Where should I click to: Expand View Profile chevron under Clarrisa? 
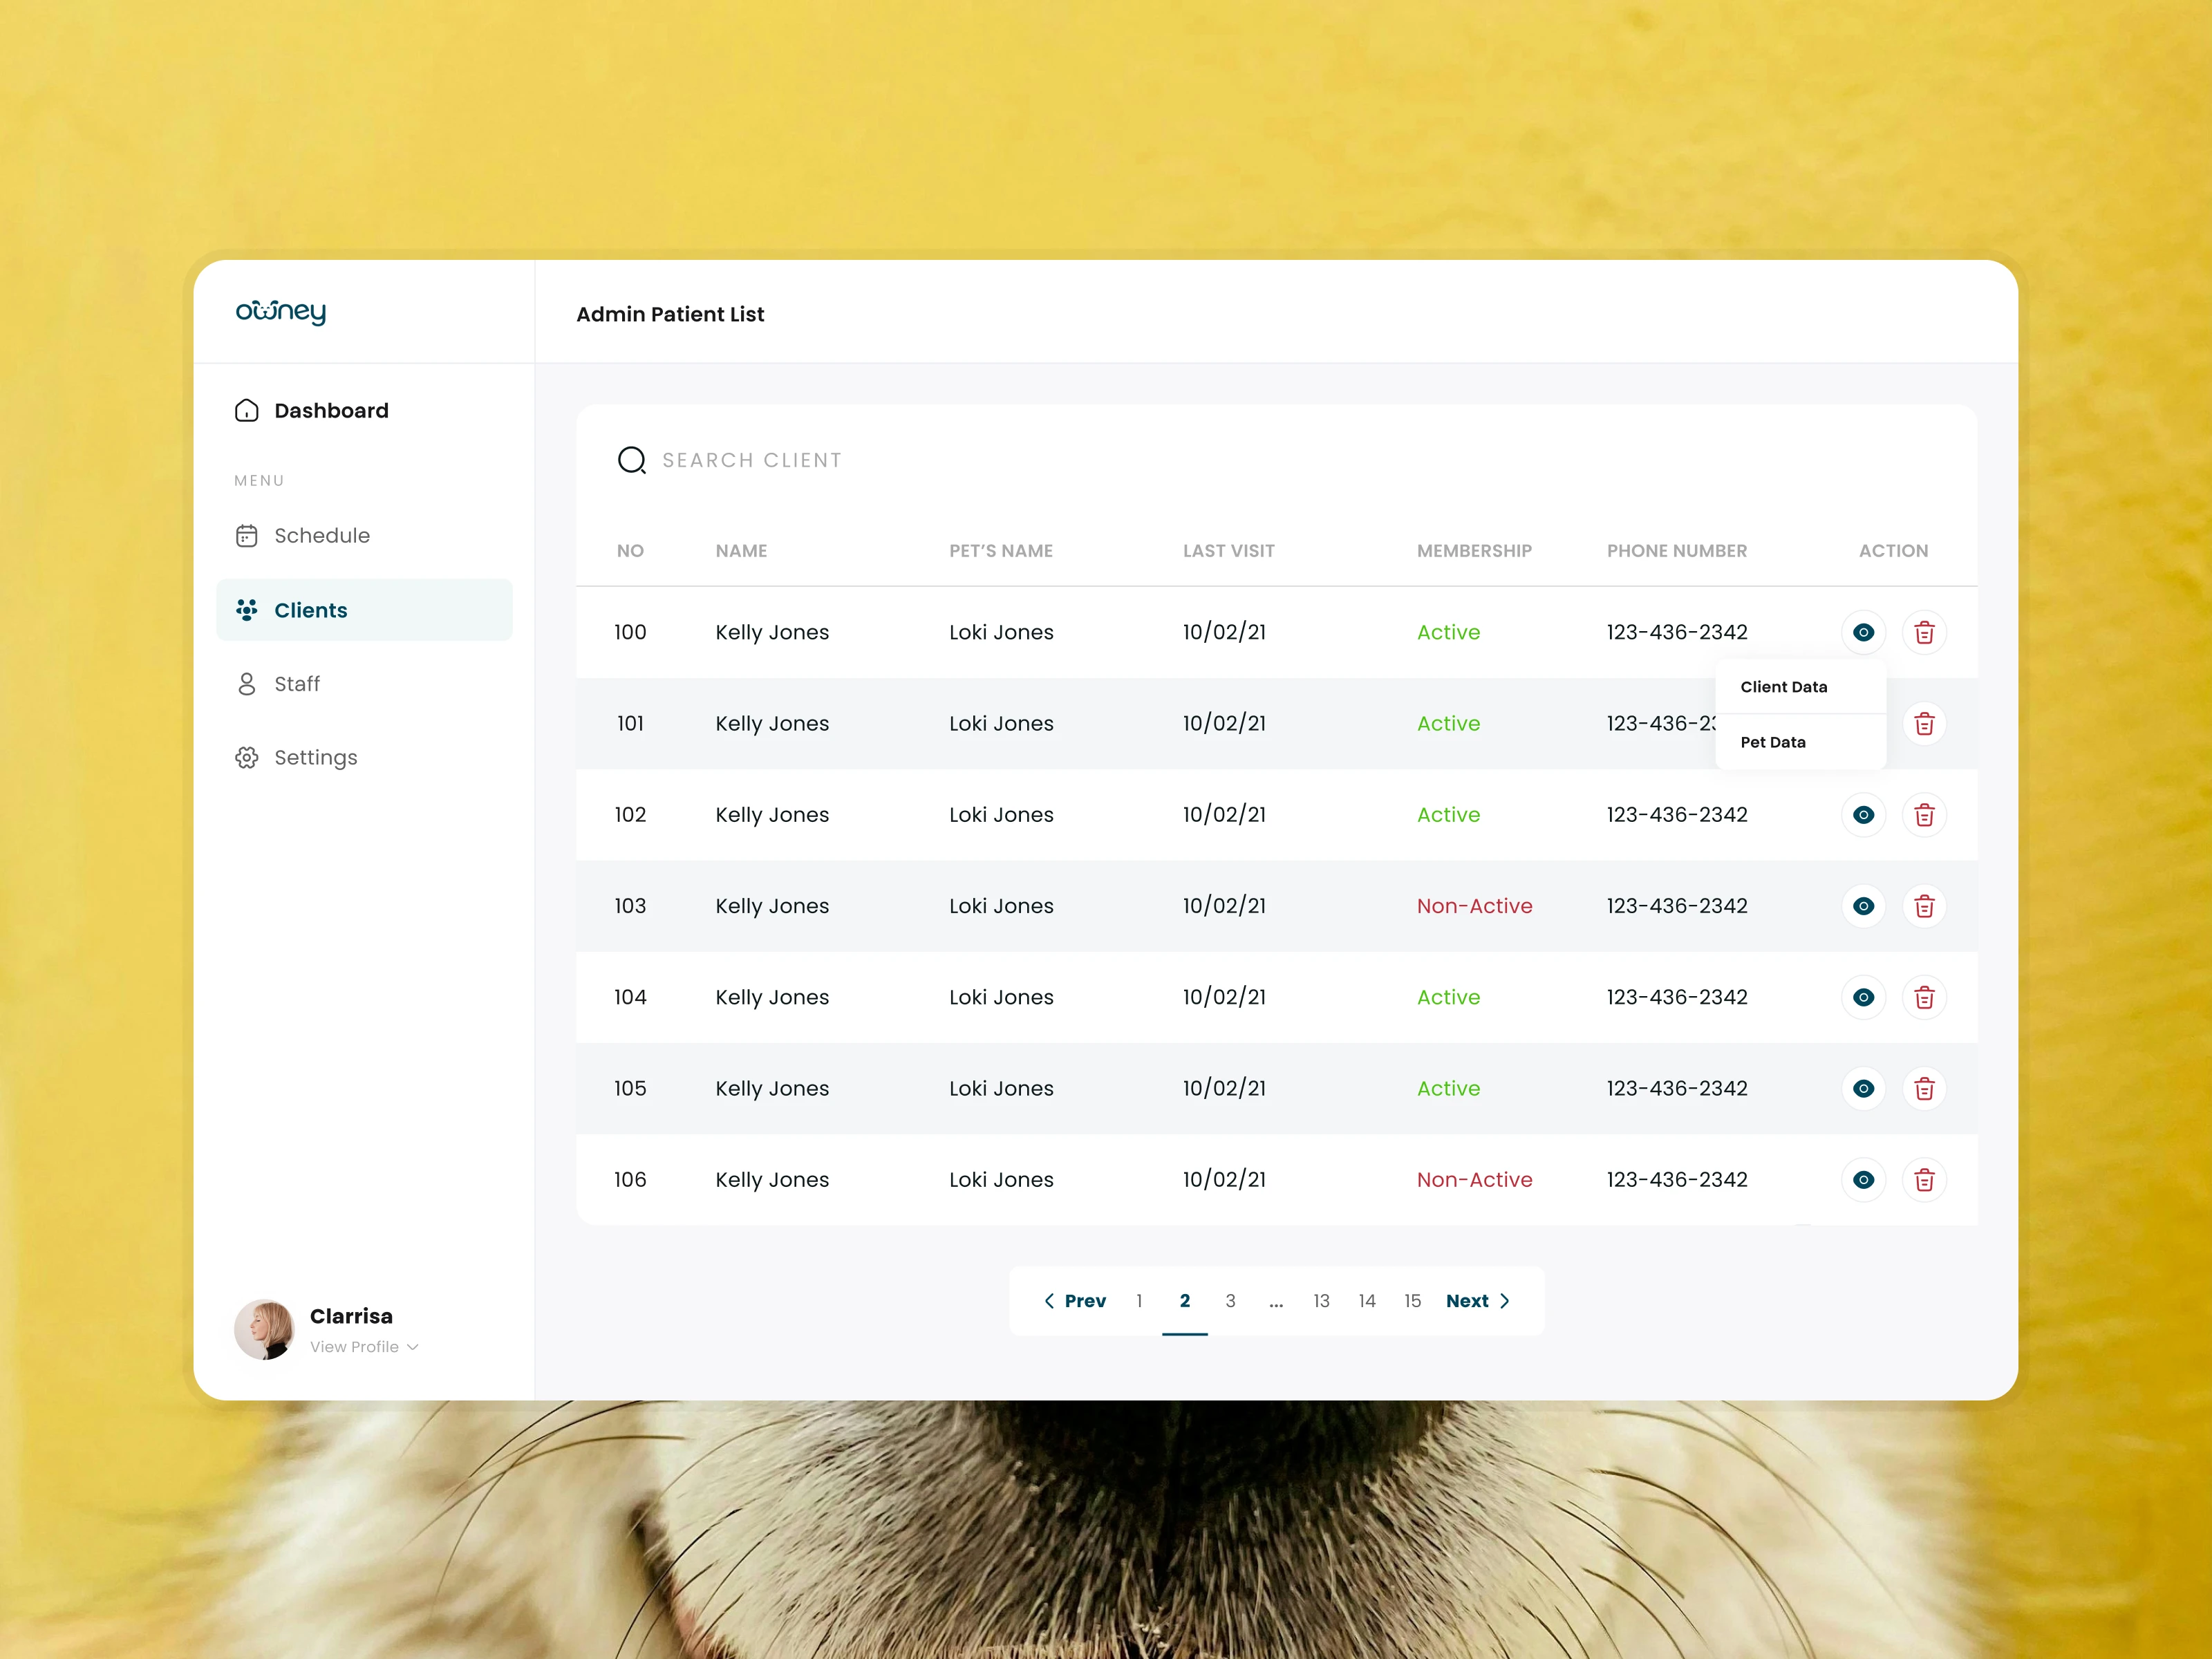413,1347
